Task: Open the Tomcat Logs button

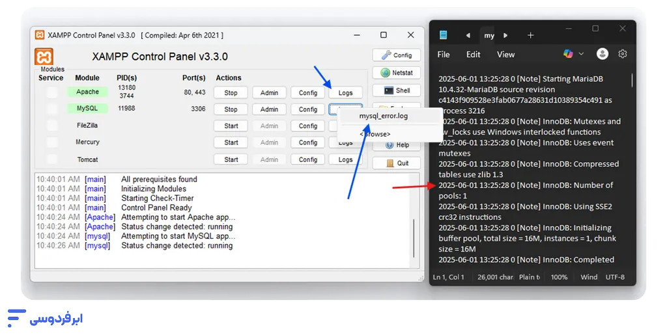Action: [x=345, y=159]
